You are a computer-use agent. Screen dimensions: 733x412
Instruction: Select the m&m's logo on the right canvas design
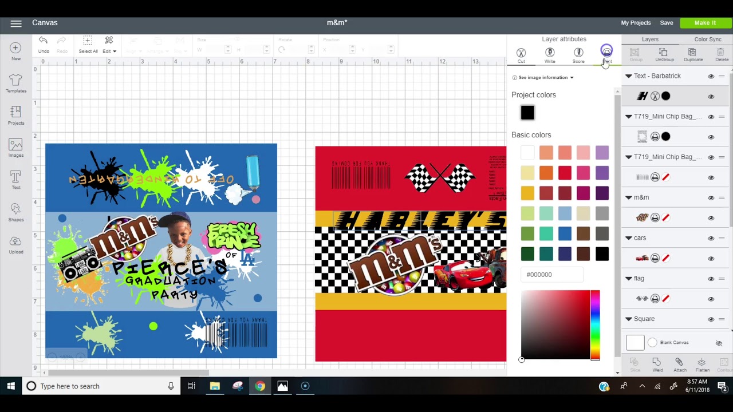[x=395, y=264]
